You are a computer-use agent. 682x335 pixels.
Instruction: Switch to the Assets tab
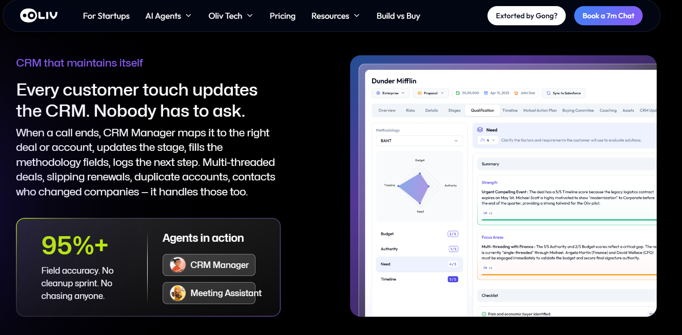click(x=628, y=111)
